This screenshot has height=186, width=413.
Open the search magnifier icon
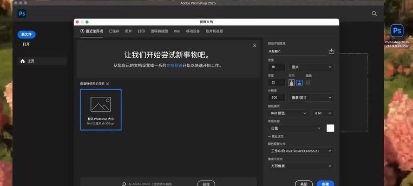(374, 13)
